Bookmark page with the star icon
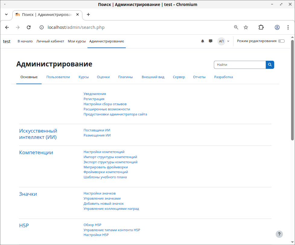Screen dimensions: 295x245 (246, 27)
